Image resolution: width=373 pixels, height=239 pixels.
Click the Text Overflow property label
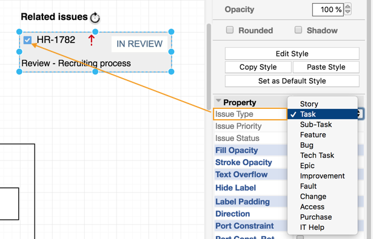point(241,174)
